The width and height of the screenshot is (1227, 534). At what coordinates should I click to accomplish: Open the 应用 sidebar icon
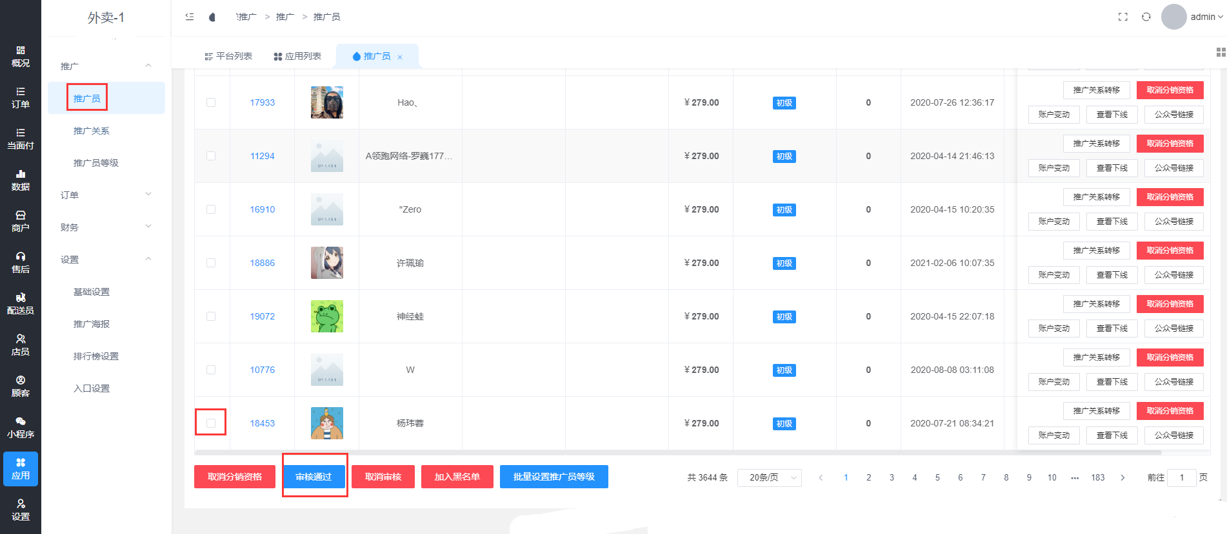click(x=21, y=469)
